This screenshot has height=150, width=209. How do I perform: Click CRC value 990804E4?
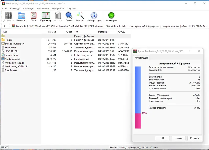pos(123,59)
